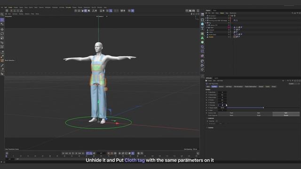The width and height of the screenshot is (301, 169).
Task: Collapse the Tearing group
Action: pos(207,118)
